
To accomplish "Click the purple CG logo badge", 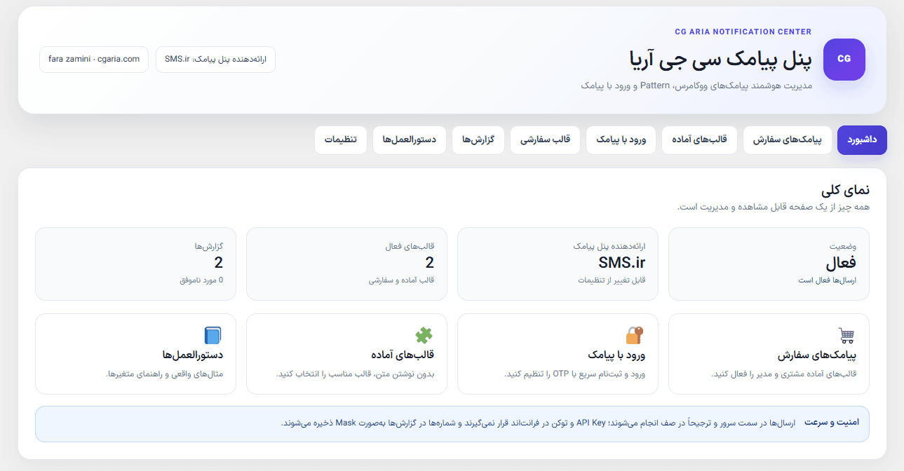I will pyautogui.click(x=844, y=60).
